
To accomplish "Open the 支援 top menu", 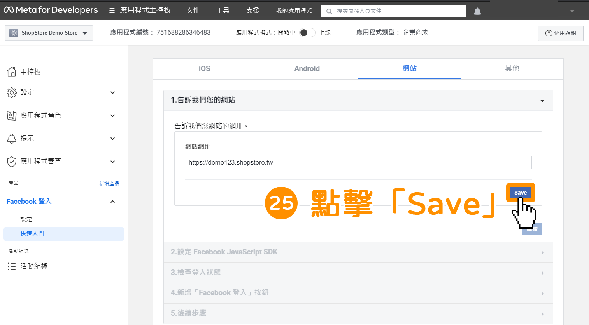I will (253, 10).
